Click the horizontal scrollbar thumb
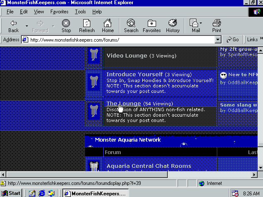Viewport: 263px width, 197px height. 87,175
